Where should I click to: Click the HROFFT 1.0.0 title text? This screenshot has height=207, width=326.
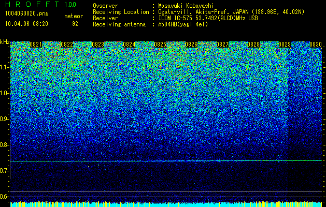[41, 4]
